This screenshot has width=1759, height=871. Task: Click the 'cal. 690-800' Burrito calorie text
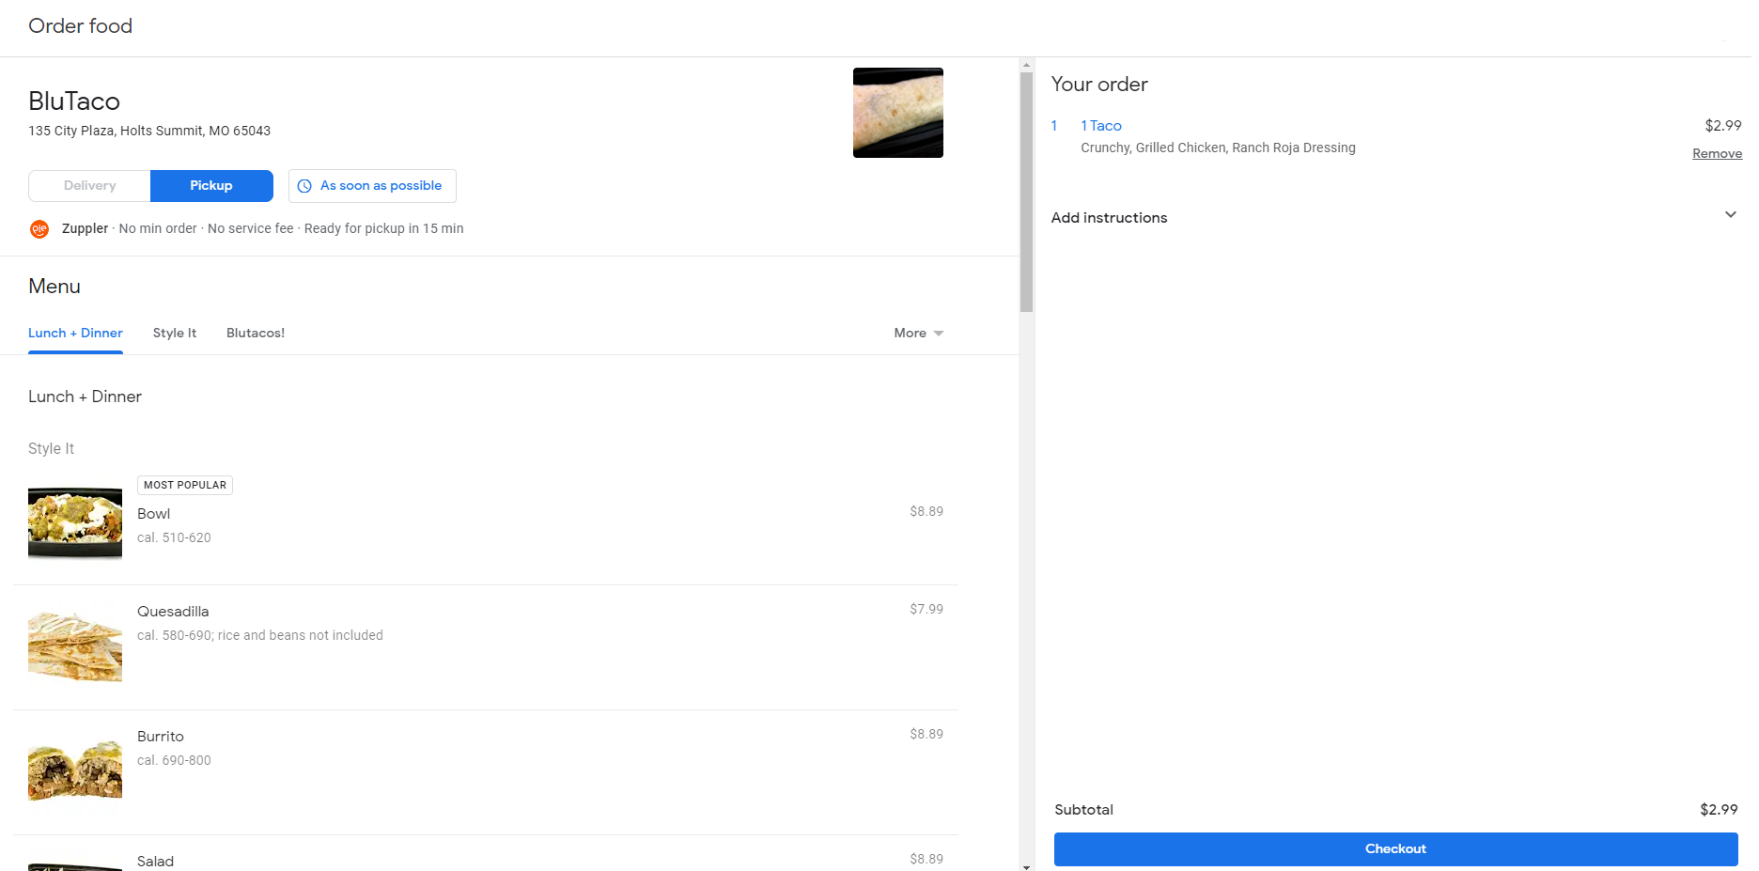pyautogui.click(x=174, y=760)
